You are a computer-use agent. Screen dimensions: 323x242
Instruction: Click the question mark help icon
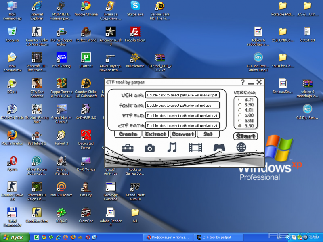[243, 82]
